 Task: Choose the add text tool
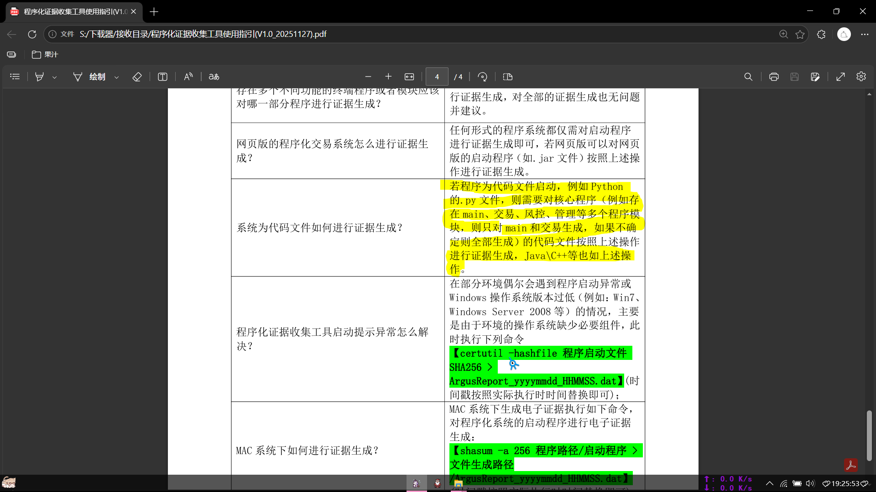coord(162,77)
